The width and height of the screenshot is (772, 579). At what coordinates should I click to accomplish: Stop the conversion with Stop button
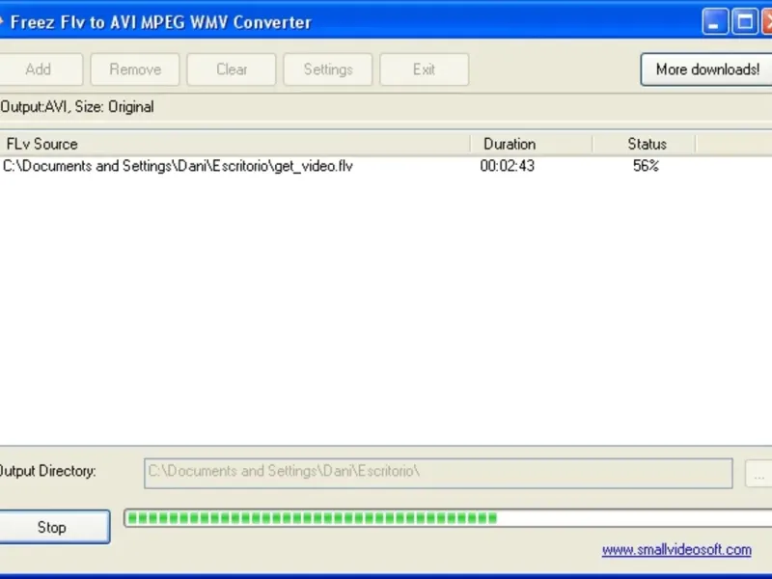(x=53, y=527)
